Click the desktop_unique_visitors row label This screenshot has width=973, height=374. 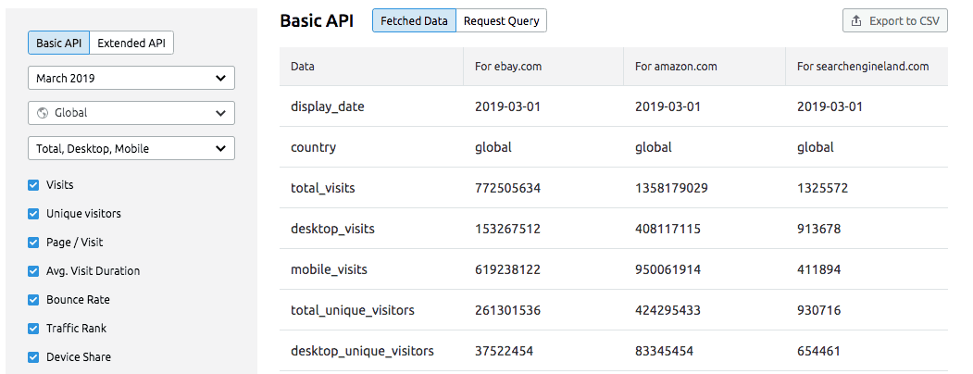pyautogui.click(x=362, y=351)
